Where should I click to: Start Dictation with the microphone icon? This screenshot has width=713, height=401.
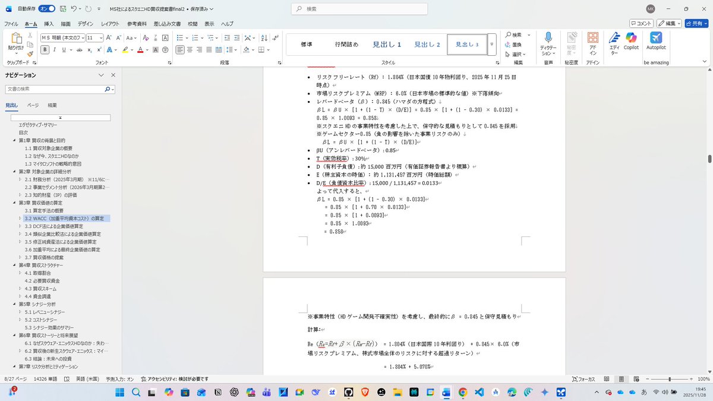tap(548, 37)
